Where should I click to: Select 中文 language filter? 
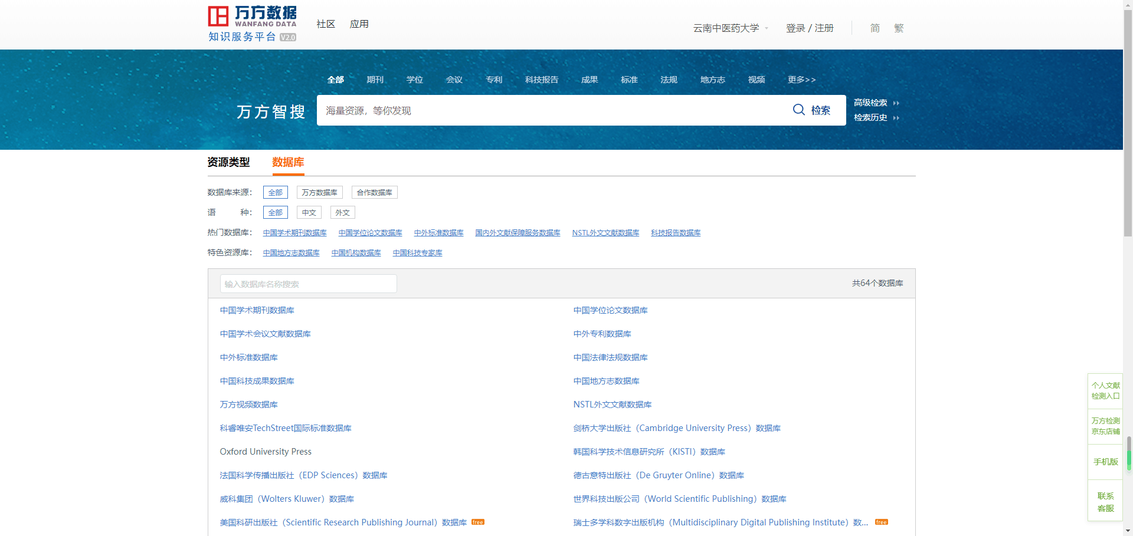point(309,213)
